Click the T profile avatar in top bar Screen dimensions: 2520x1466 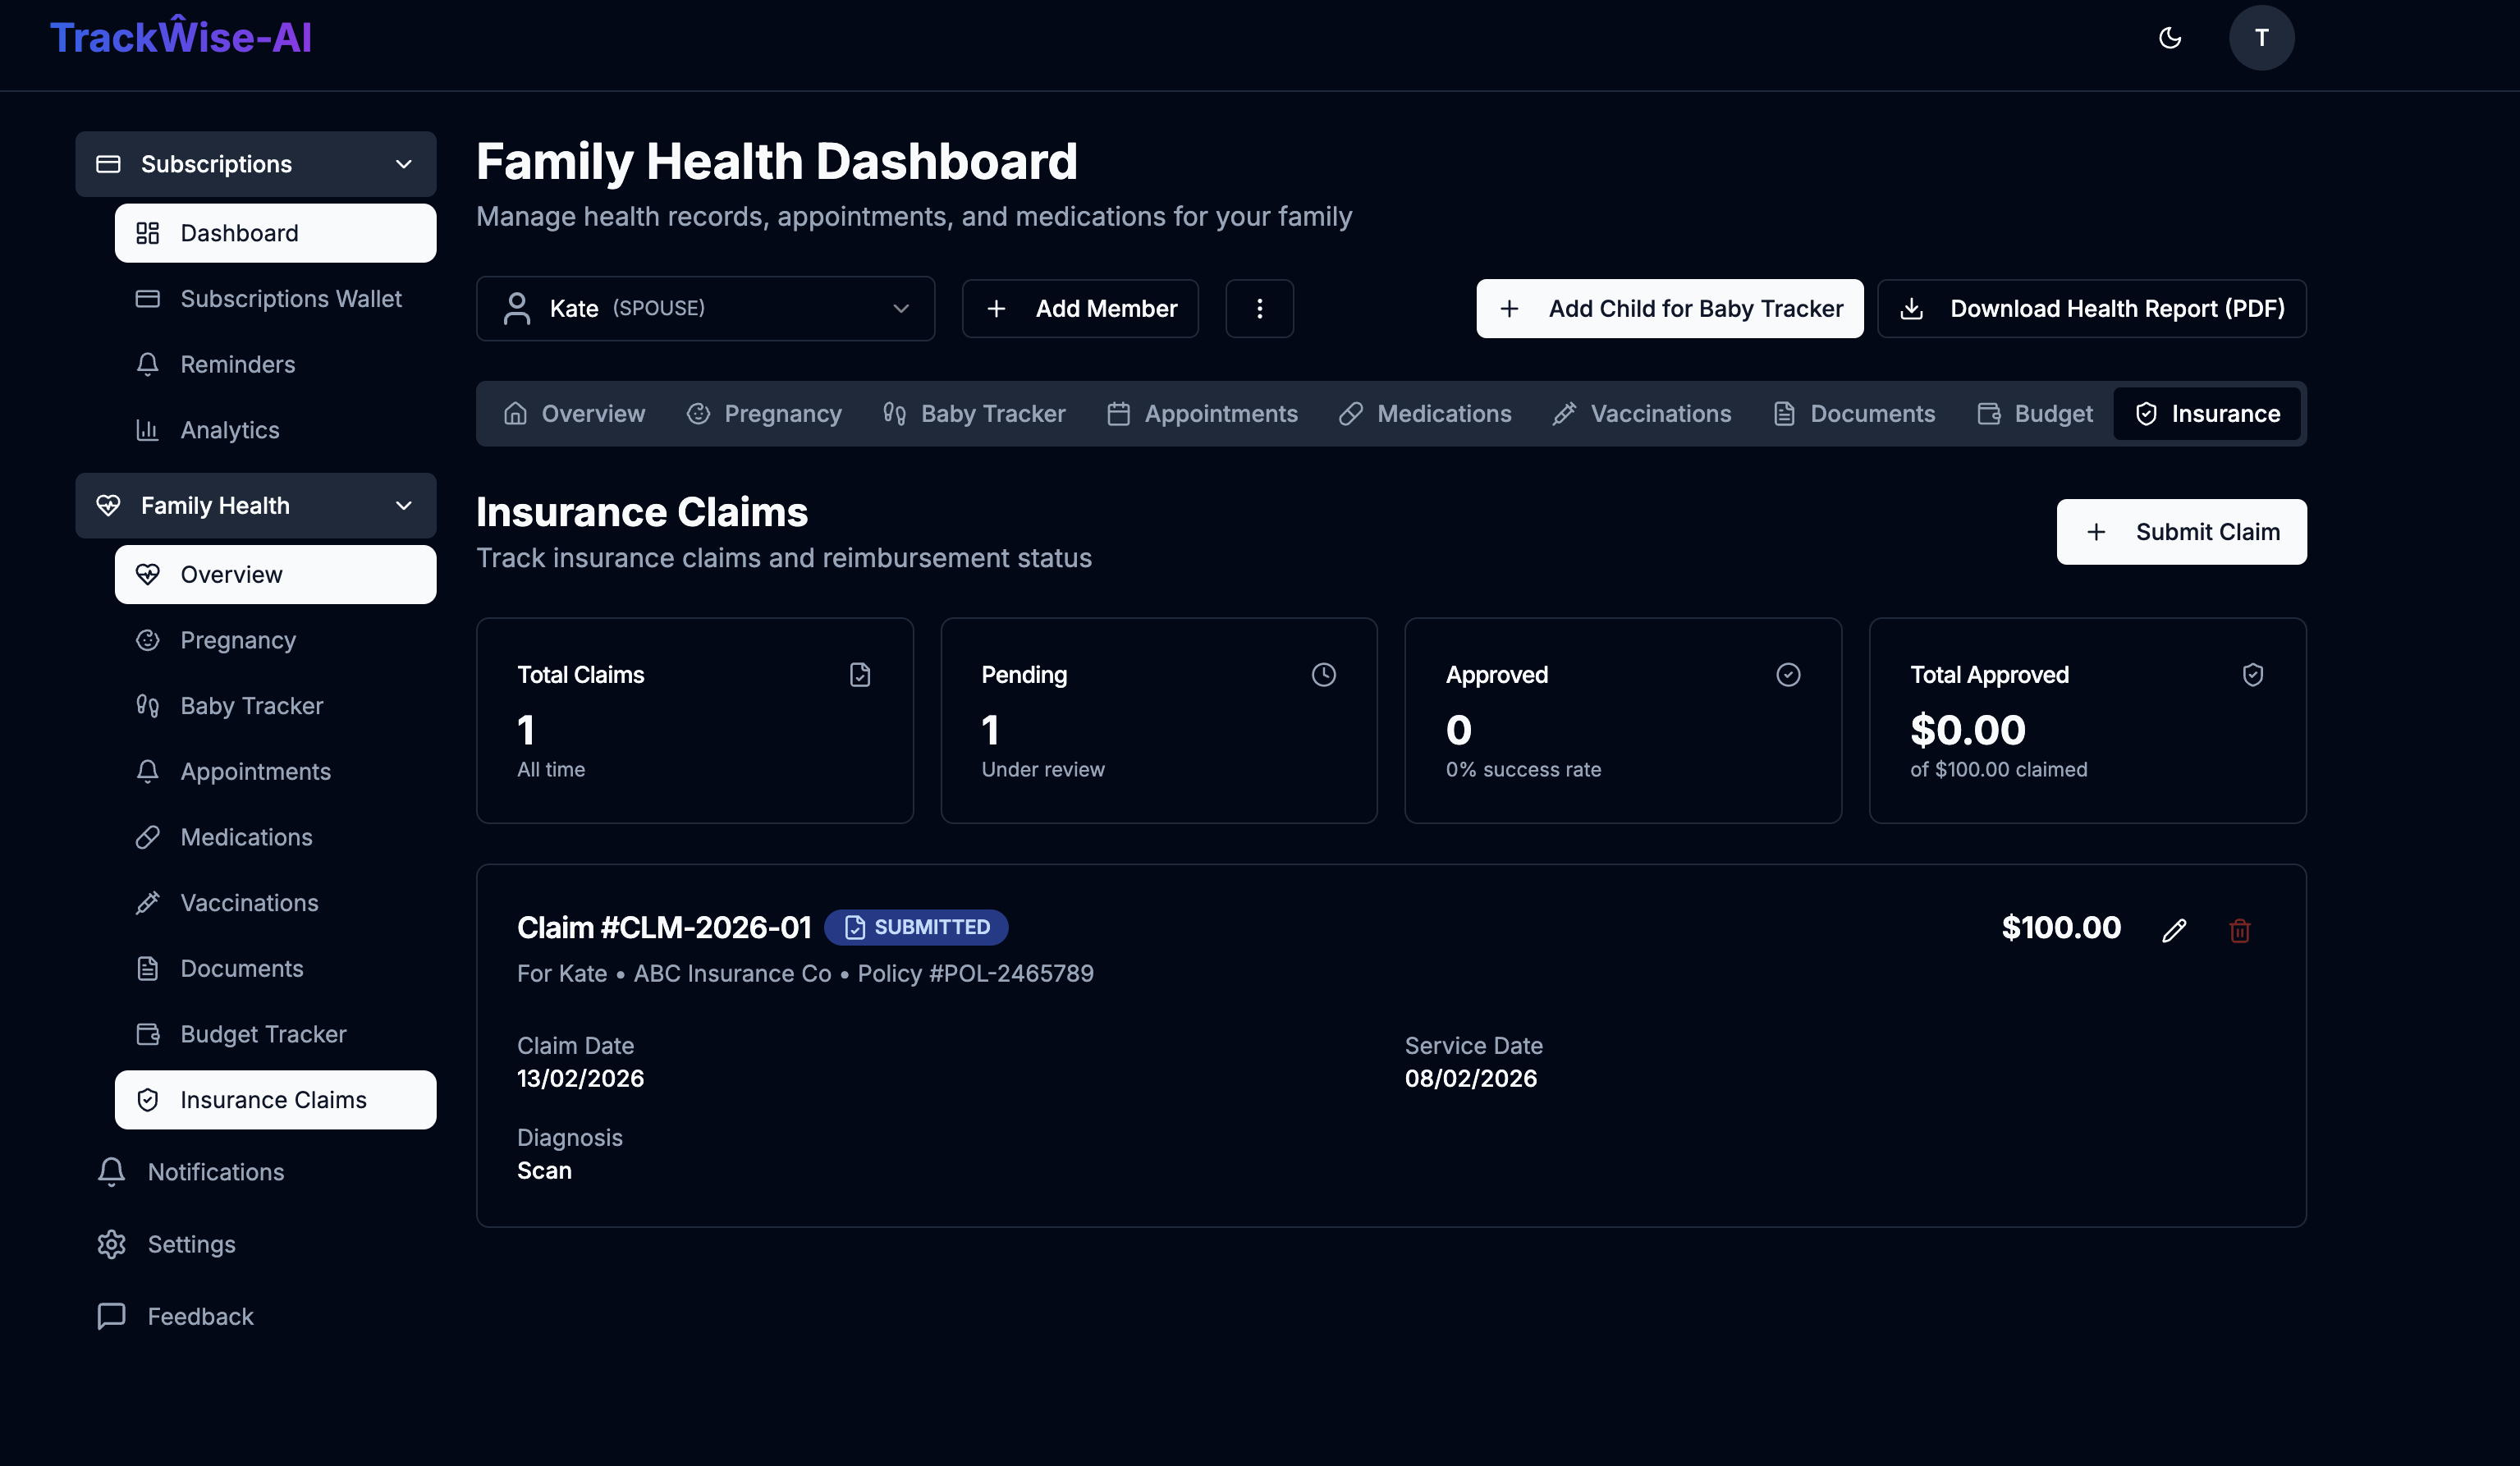[2262, 38]
